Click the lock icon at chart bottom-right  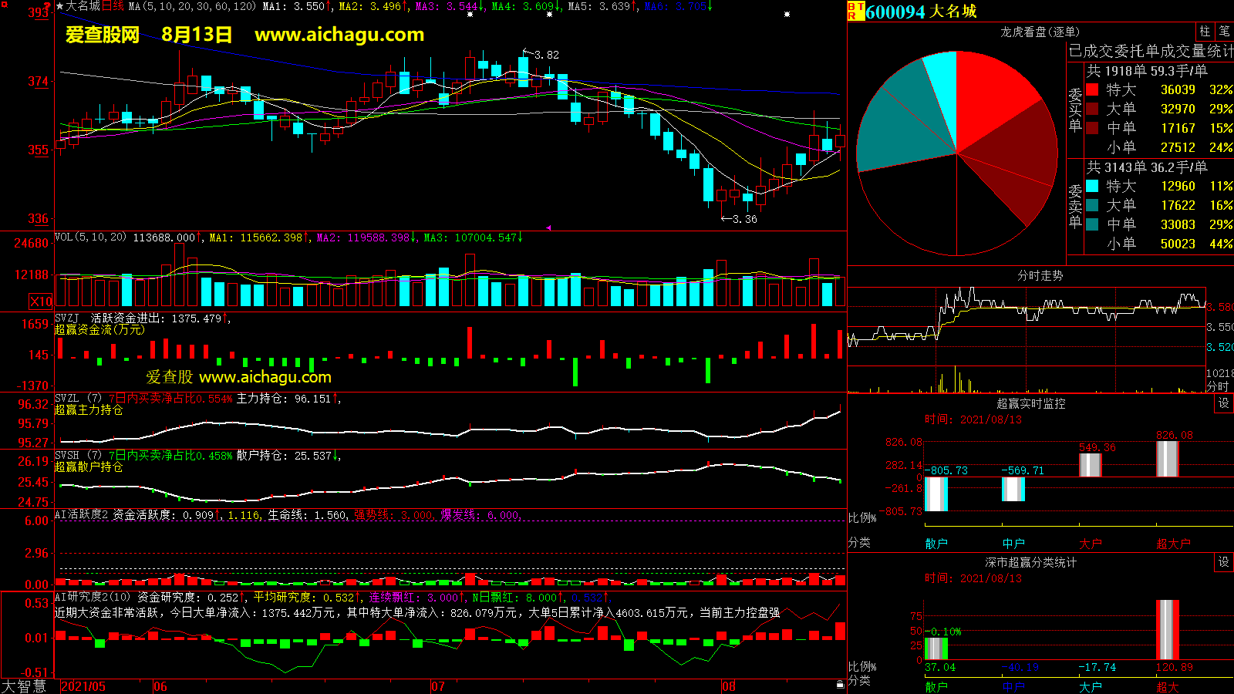pos(840,684)
